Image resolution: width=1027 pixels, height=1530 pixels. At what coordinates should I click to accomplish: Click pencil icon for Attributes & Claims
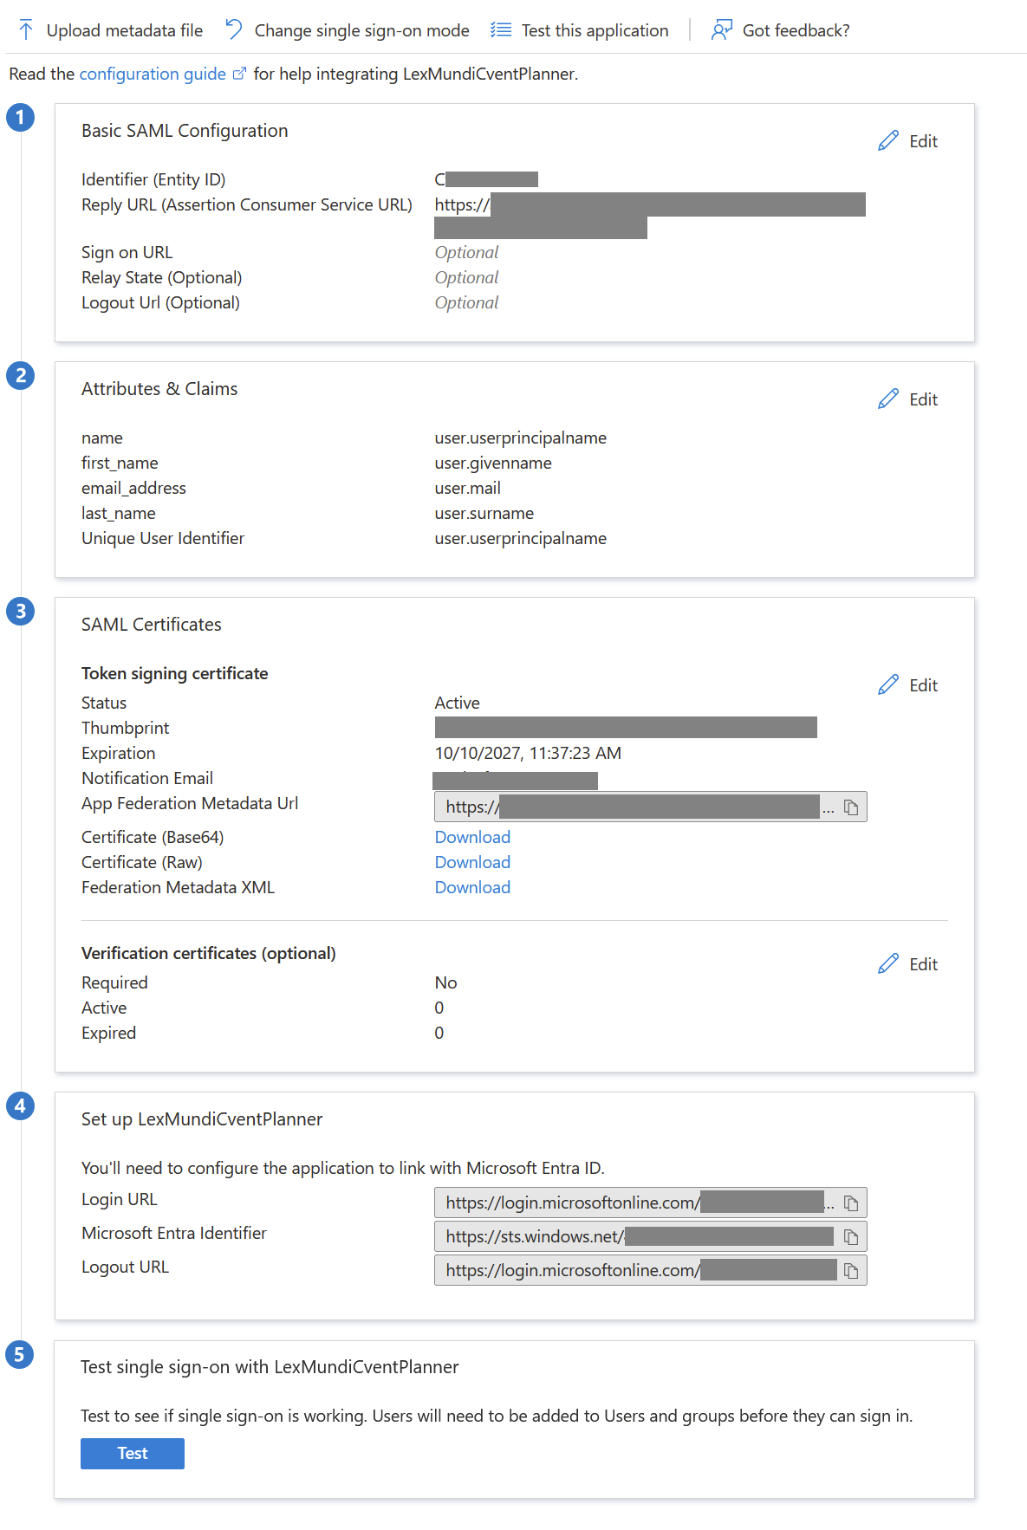[x=888, y=399]
